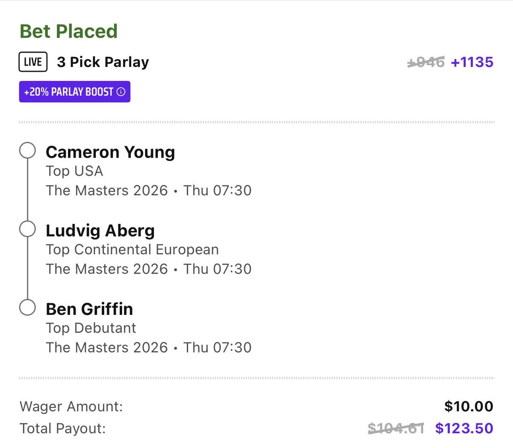Screen dimensions: 513x448
Task: Select the Cameron Young pick name
Action: [x=110, y=152]
